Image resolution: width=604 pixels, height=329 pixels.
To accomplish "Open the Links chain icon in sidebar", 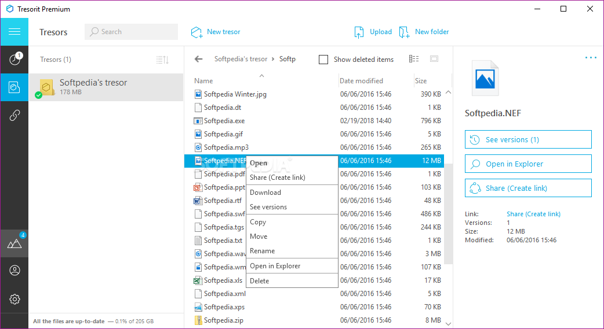I will coord(14,115).
